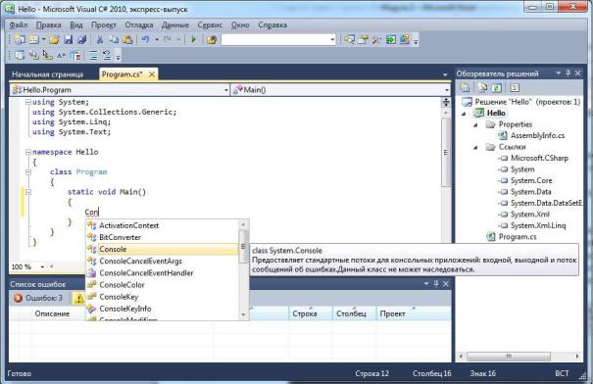Click the Extension Manager toolbar icon
593x384 pixels.
click(404, 39)
